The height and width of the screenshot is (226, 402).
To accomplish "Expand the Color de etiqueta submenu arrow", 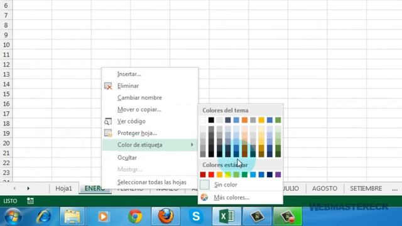I will pyautogui.click(x=192, y=145).
